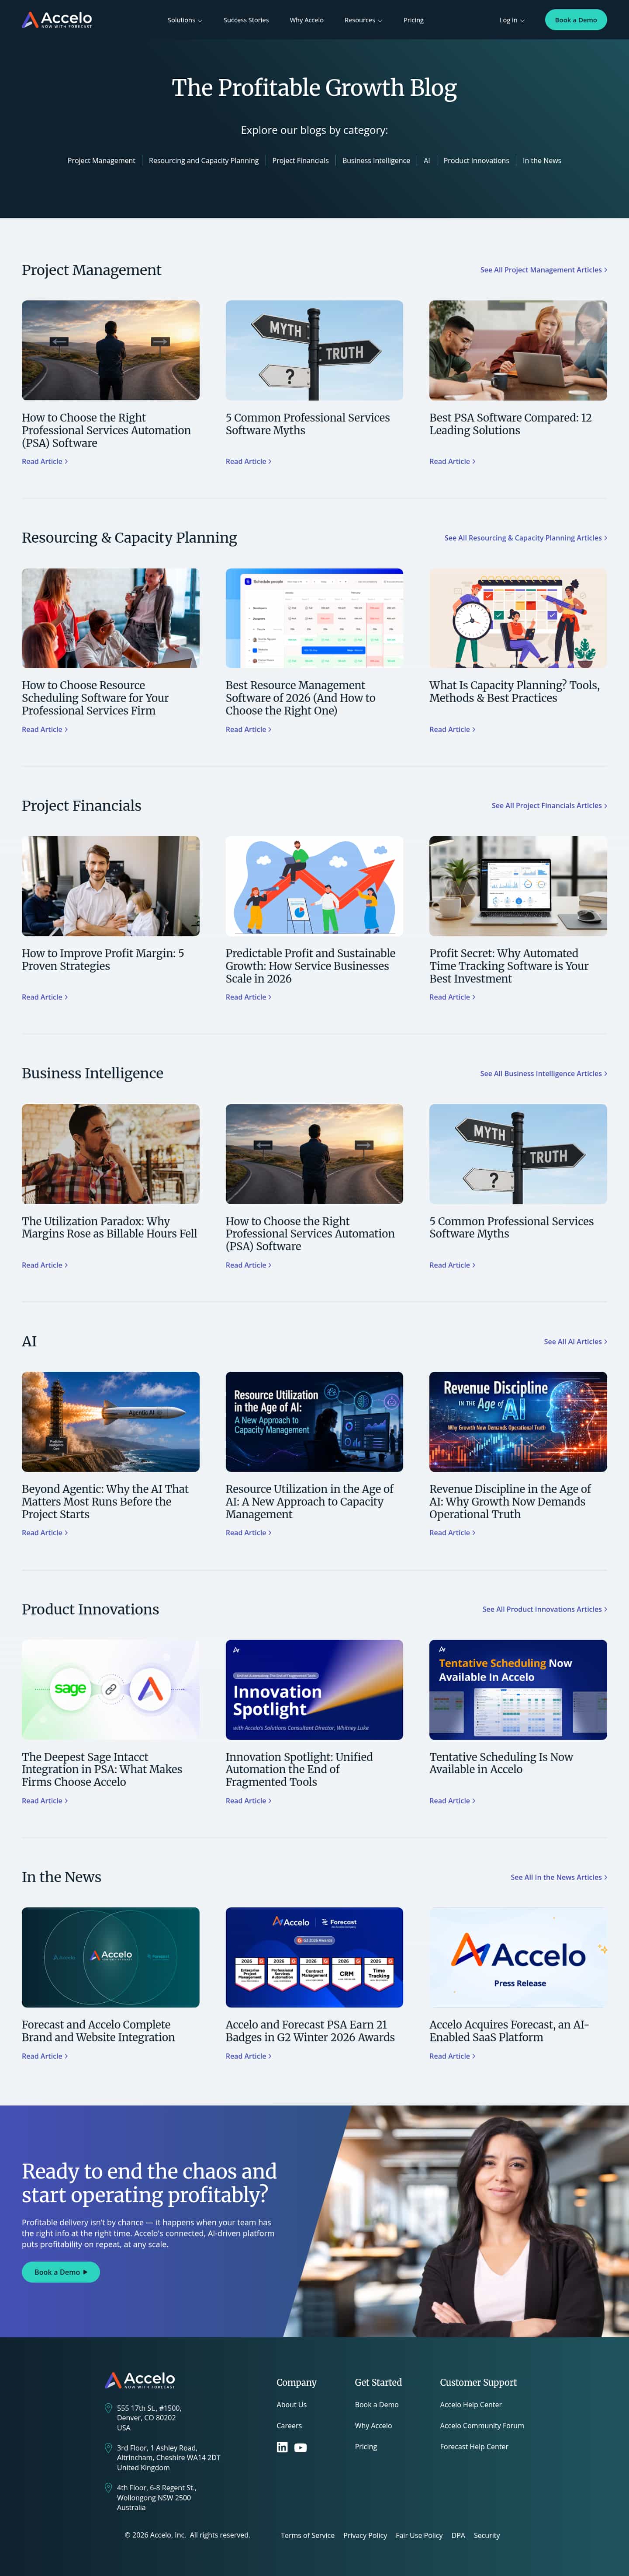The height and width of the screenshot is (2576, 629).
Task: Open Predictable Profit and Sustainable Growth article title
Action: pyautogui.click(x=311, y=966)
